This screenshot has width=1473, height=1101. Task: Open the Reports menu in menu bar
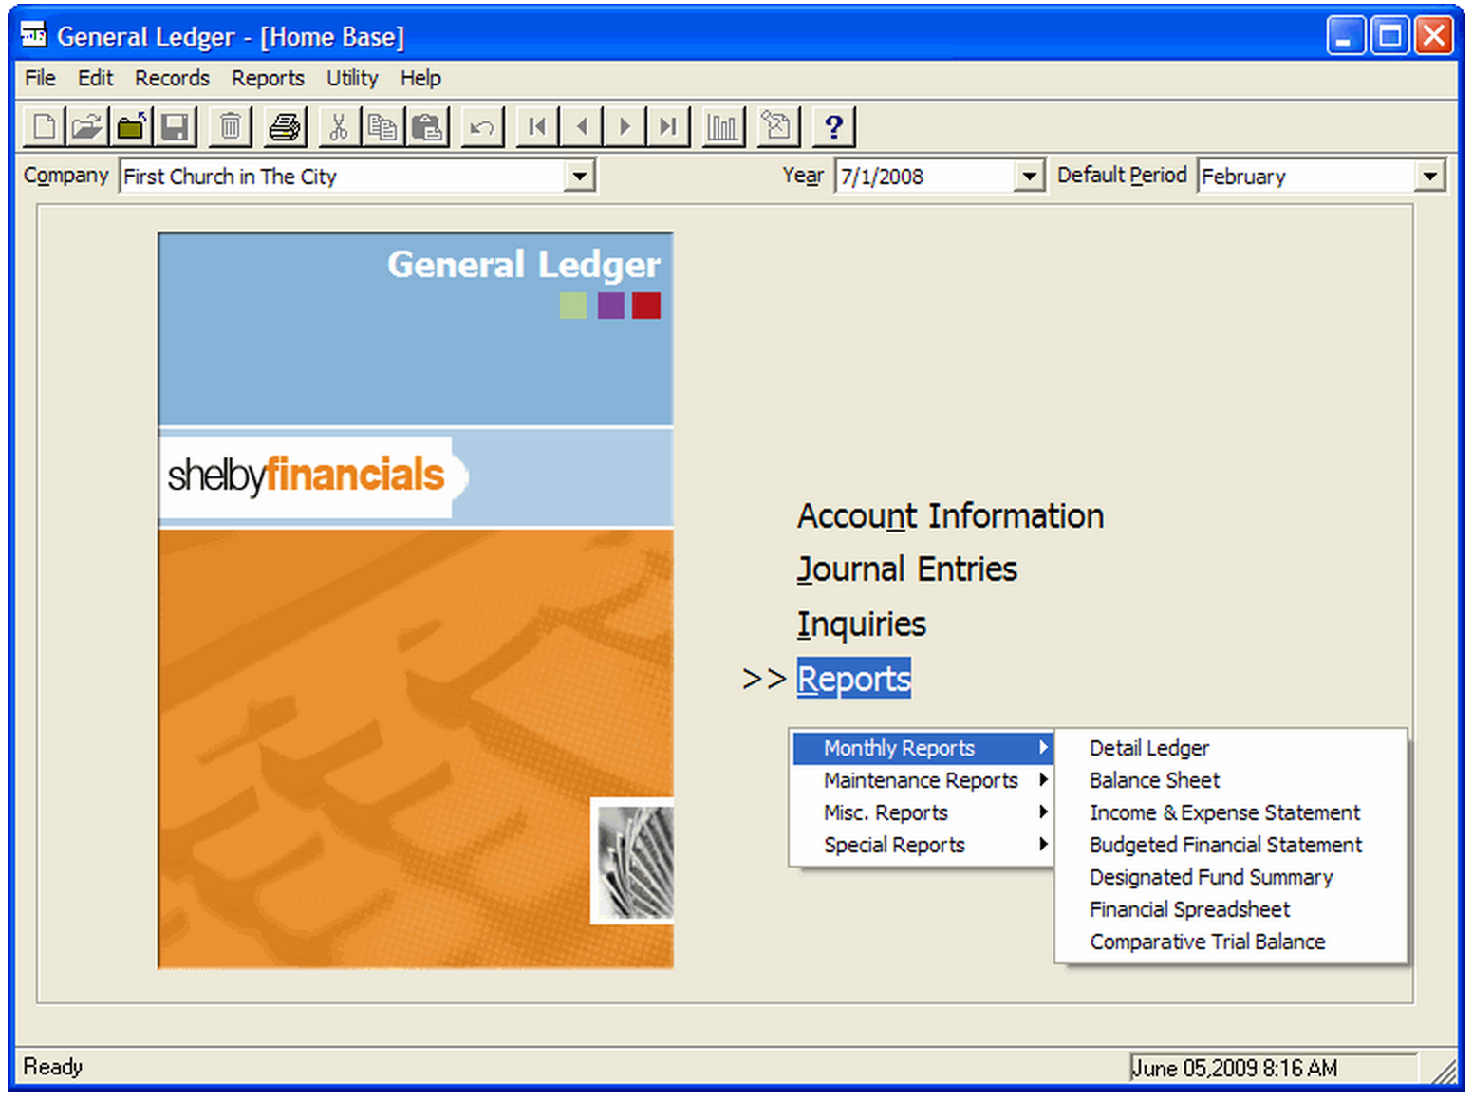point(268,78)
